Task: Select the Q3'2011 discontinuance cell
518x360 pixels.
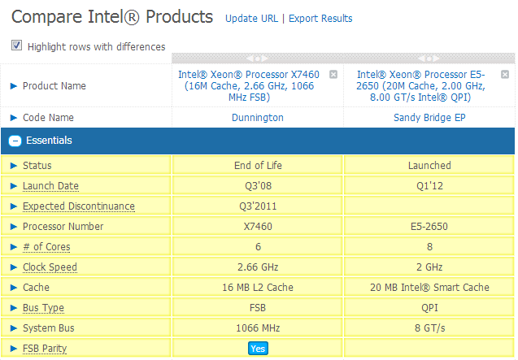Action: coord(257,206)
